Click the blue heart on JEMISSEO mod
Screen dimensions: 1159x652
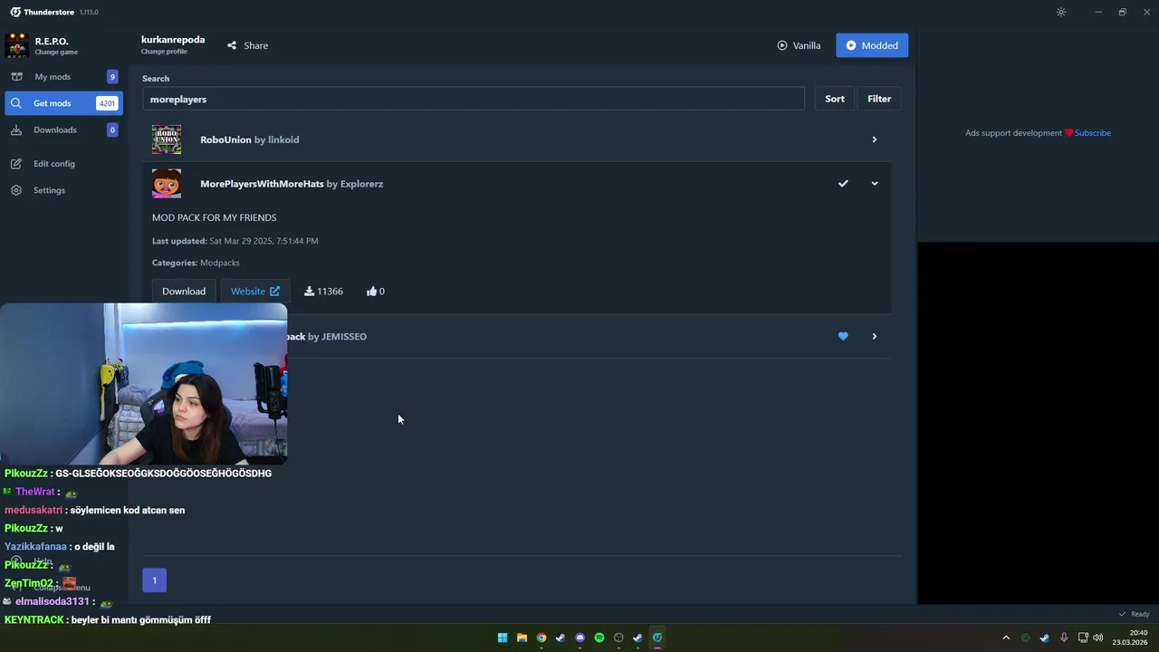click(x=843, y=336)
